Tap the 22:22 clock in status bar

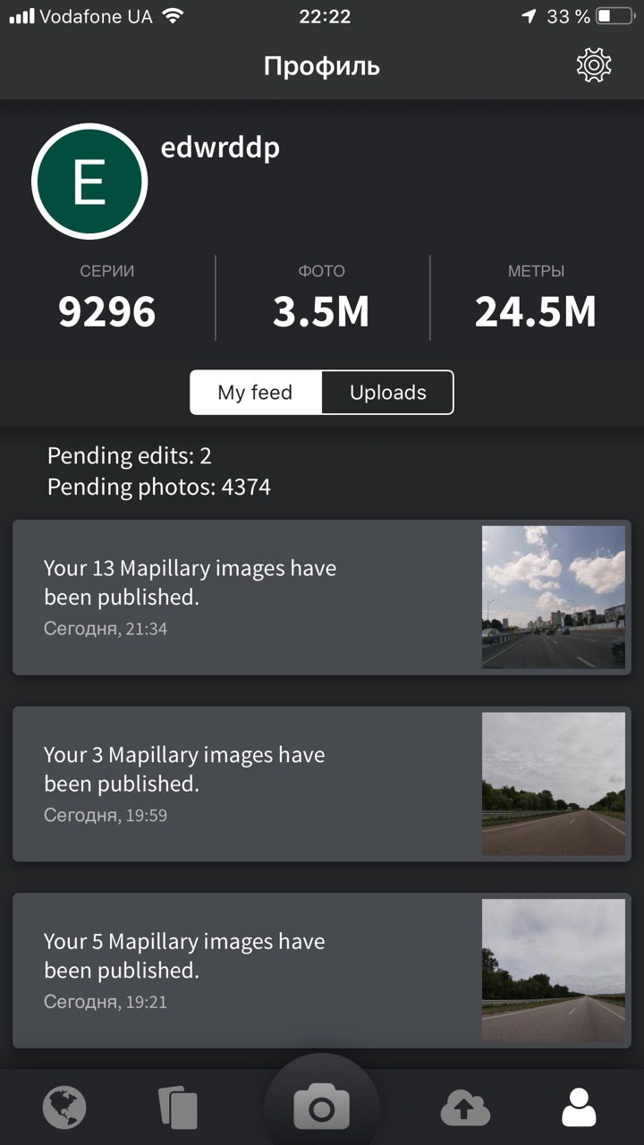pyautogui.click(x=324, y=16)
